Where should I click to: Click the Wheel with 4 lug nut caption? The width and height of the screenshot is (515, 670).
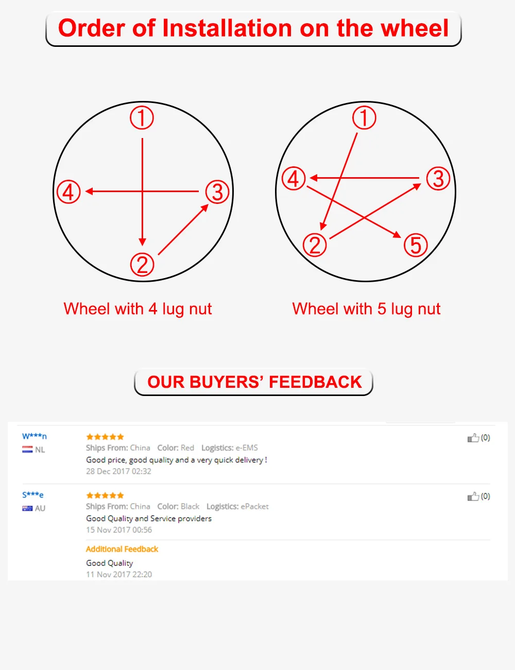pos(138,309)
